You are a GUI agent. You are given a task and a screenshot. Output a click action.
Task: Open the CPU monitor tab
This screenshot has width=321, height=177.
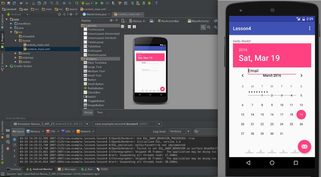[52, 131]
